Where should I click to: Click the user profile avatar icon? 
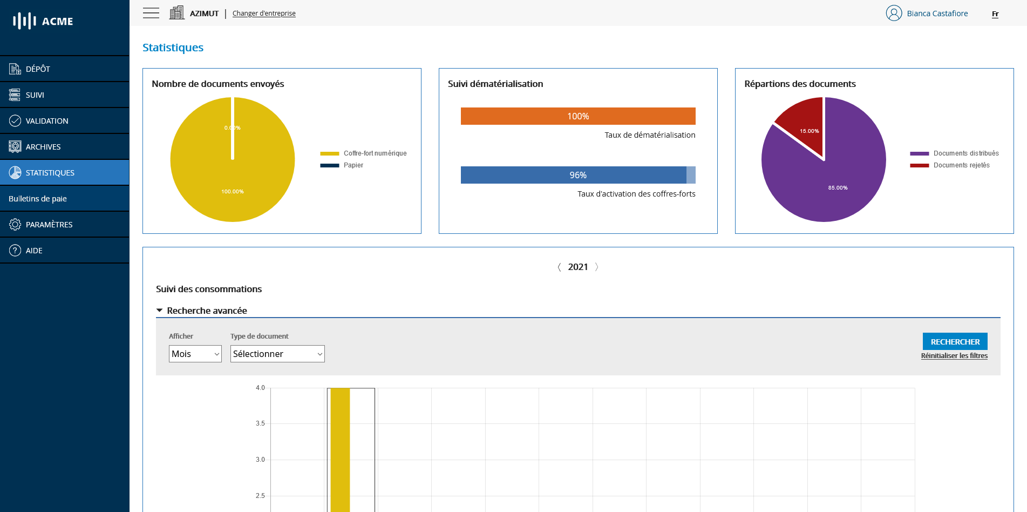894,13
